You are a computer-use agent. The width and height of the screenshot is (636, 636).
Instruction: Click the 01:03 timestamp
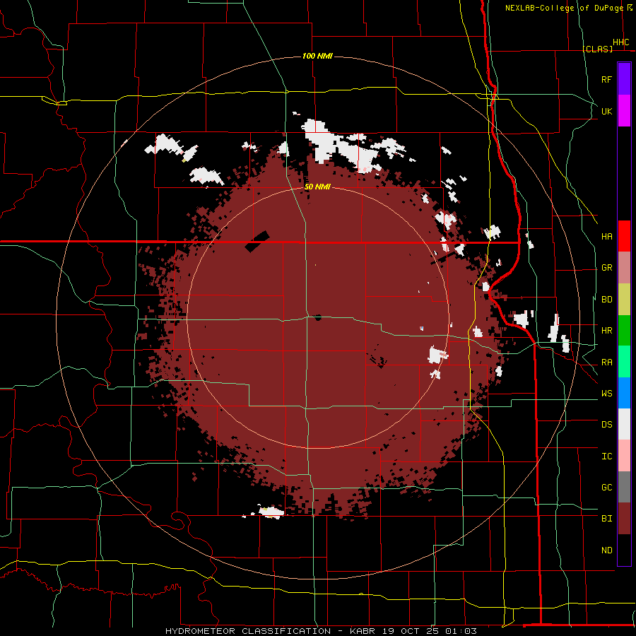click(461, 631)
